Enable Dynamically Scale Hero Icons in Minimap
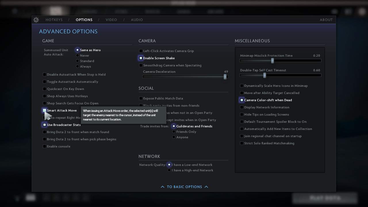The image size is (368, 207). (242, 86)
